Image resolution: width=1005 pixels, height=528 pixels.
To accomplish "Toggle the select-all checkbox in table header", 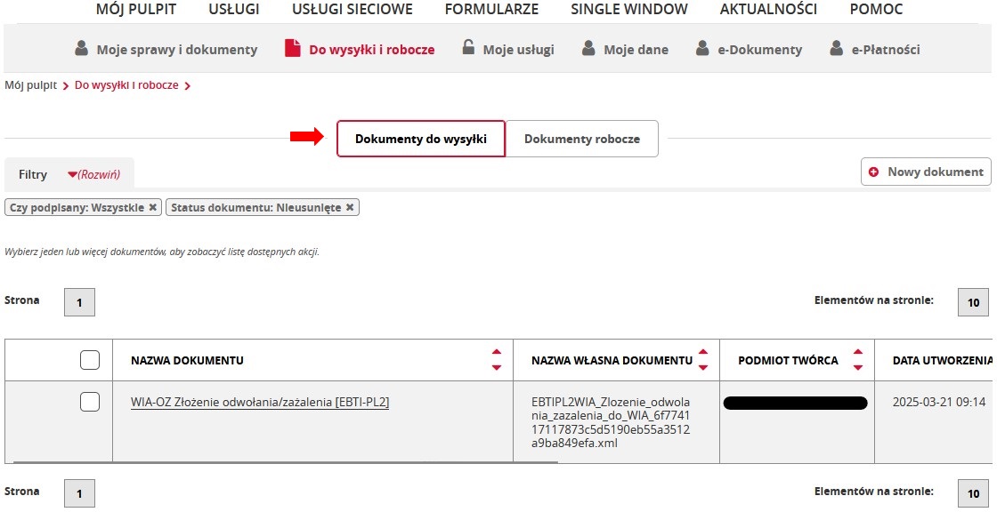I will 89,359.
